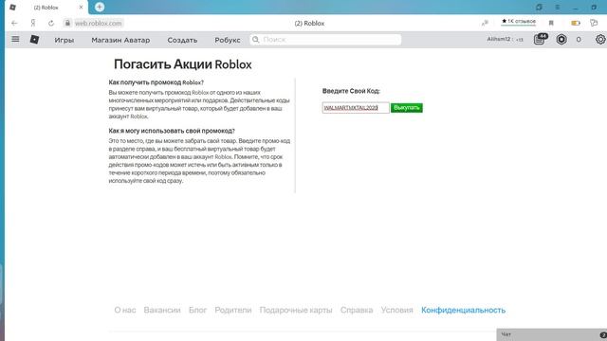The height and width of the screenshot is (341, 607).
Task: Click the chat panel badge icon
Action: 603,334
